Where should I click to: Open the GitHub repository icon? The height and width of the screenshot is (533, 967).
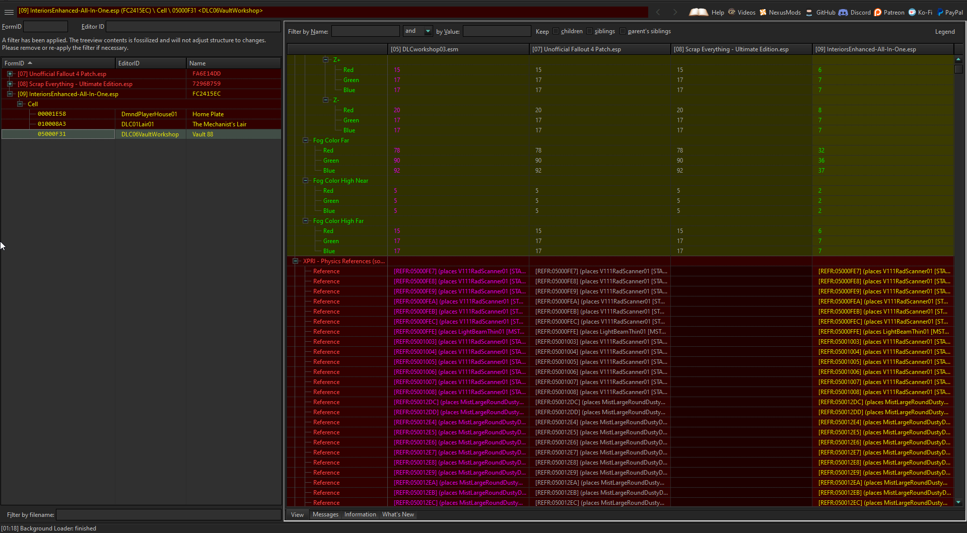809,12
